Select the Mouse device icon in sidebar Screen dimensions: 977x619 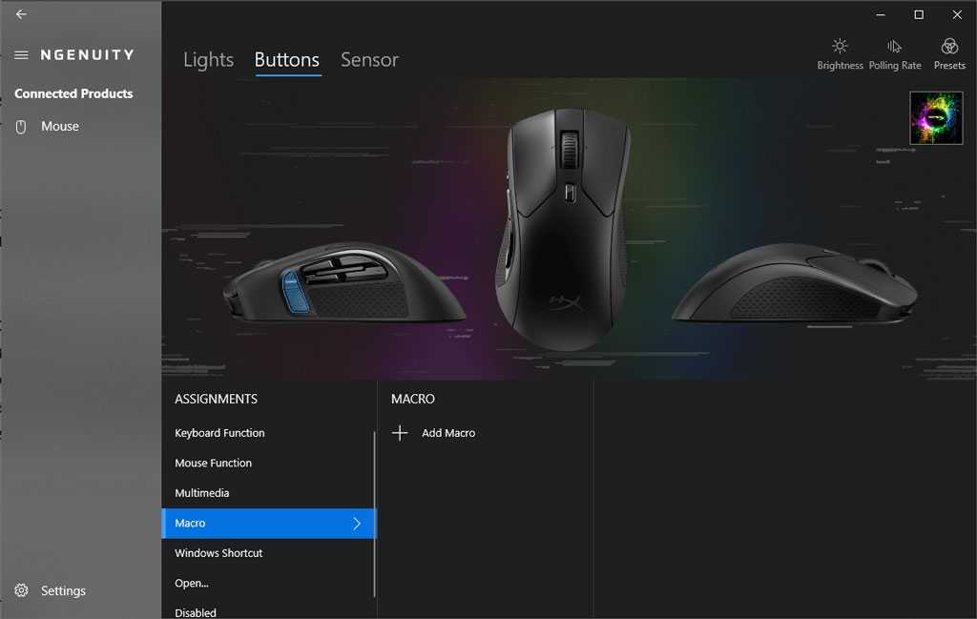[x=21, y=127]
